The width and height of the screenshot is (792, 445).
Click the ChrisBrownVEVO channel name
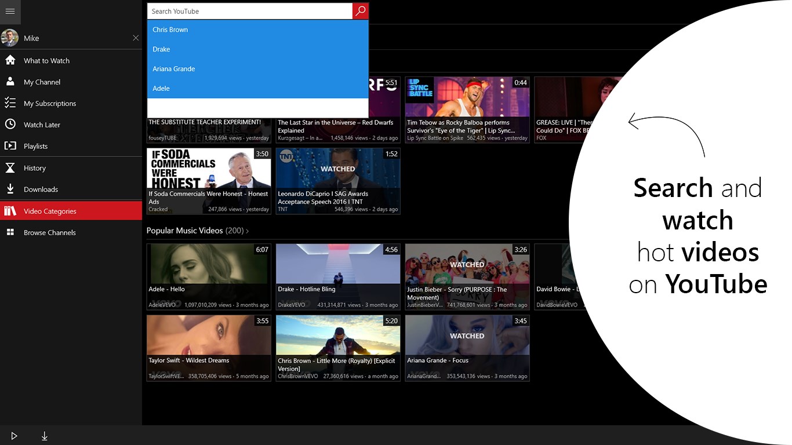298,376
